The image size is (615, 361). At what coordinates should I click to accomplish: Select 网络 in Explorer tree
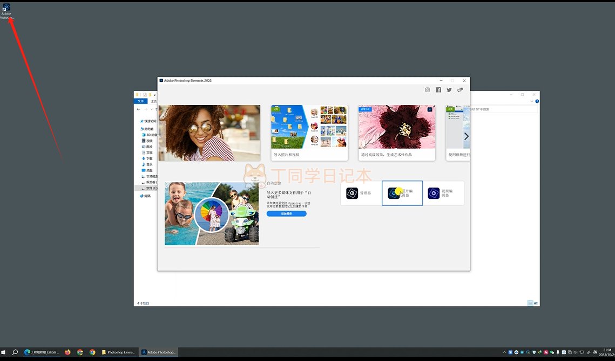(146, 196)
